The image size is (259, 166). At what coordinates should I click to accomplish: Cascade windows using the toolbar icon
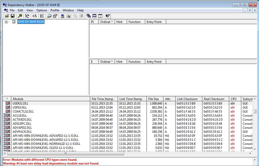click(x=88, y=16)
